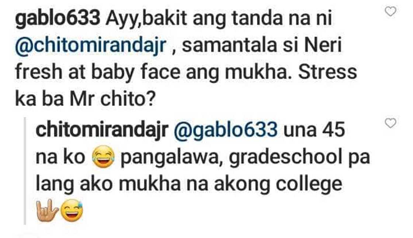Click the word "college" in the reply

click(309, 185)
